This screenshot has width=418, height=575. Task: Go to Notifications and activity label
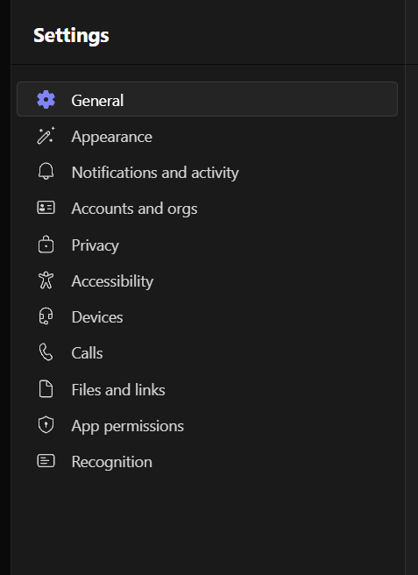pyautogui.click(x=155, y=173)
